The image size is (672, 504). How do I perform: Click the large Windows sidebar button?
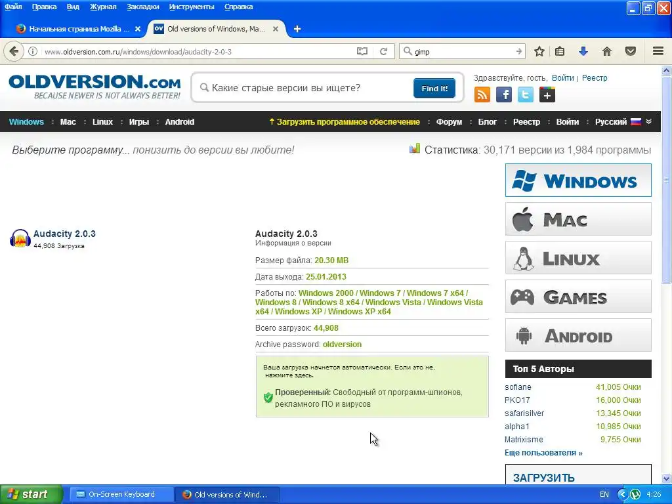tap(578, 180)
